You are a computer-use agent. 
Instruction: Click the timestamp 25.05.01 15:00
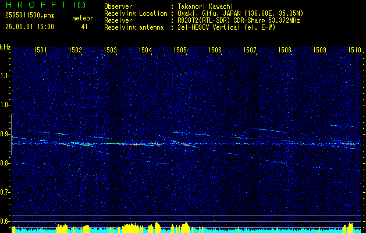pos(30,27)
